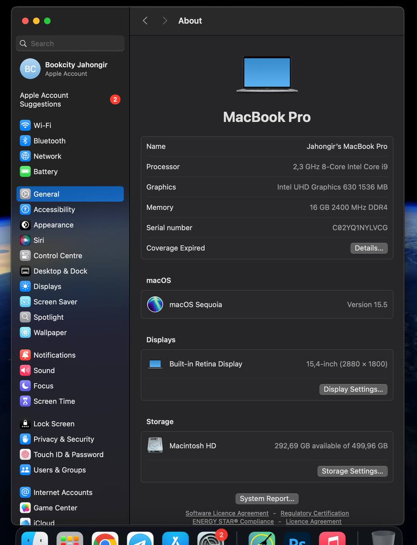The image size is (417, 545).
Task: Click the Jahongir's MacBook Pro name field
Action: [347, 146]
